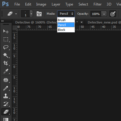Open the Filter menu
This screenshot has height=121, width=121.
pos(97,4)
